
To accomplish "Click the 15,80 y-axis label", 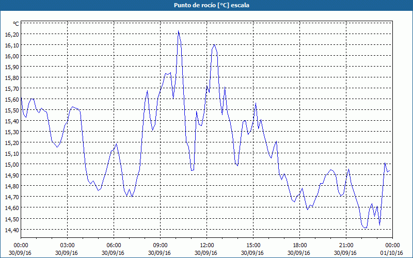I will coord(12,78).
